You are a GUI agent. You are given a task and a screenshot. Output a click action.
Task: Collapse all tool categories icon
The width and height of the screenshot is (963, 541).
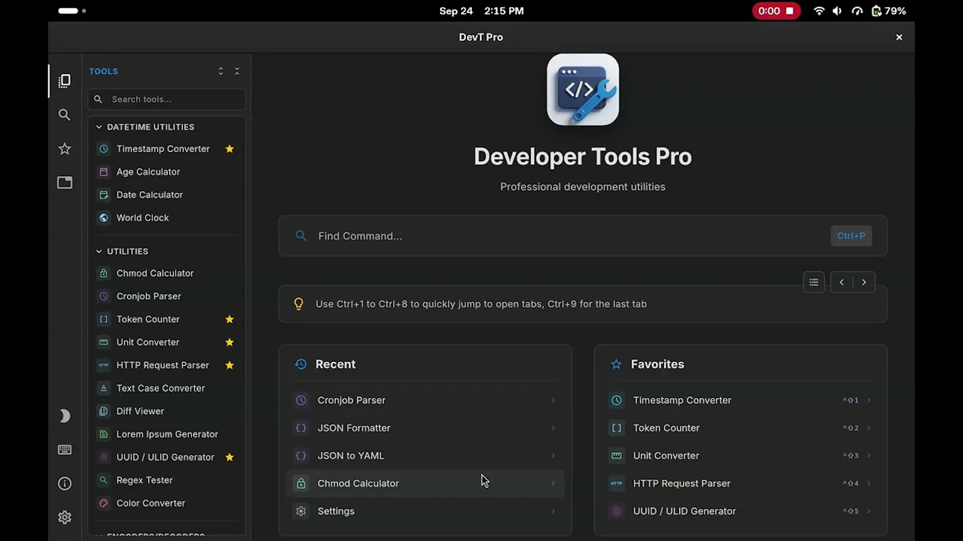click(x=237, y=71)
